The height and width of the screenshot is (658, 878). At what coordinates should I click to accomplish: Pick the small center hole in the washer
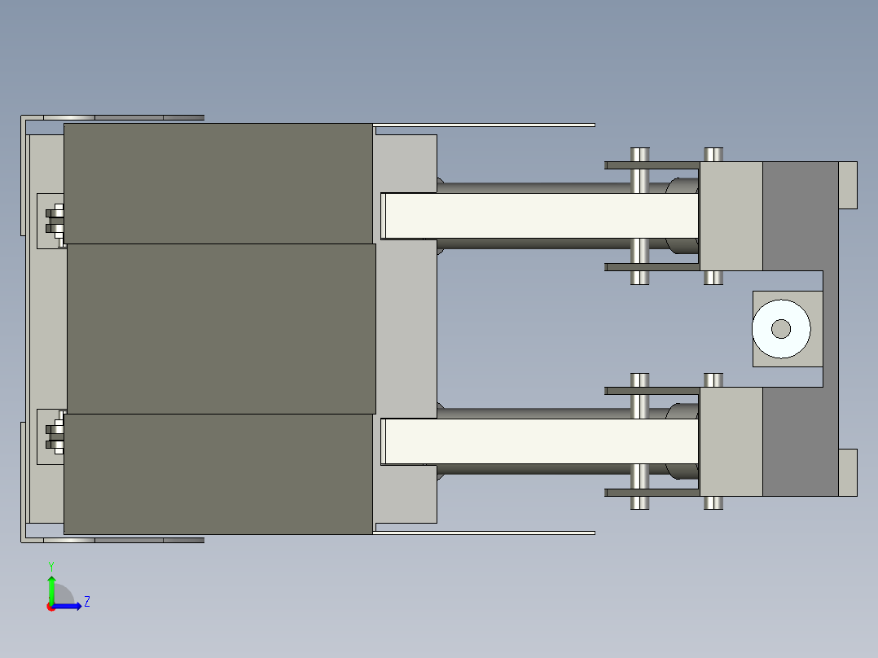pyautogui.click(x=781, y=329)
